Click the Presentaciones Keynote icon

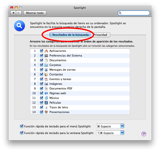pos(46,112)
